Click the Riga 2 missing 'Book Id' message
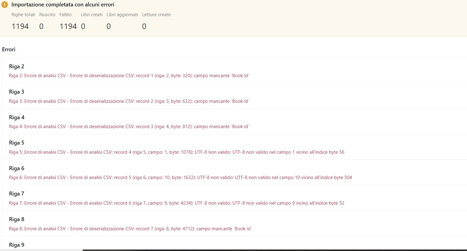This screenshot has height=251, width=467. click(x=129, y=76)
